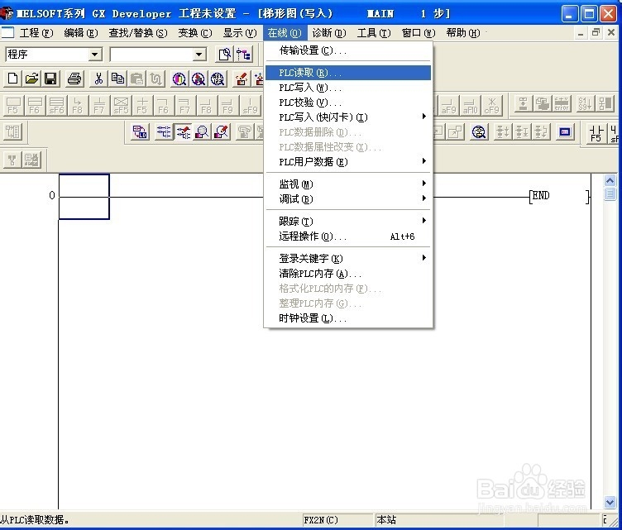Open the 诊断(D) menu
The height and width of the screenshot is (530, 622).
pyautogui.click(x=329, y=32)
